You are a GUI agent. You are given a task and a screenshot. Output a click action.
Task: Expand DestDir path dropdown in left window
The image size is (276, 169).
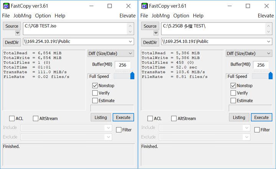tap(130, 42)
